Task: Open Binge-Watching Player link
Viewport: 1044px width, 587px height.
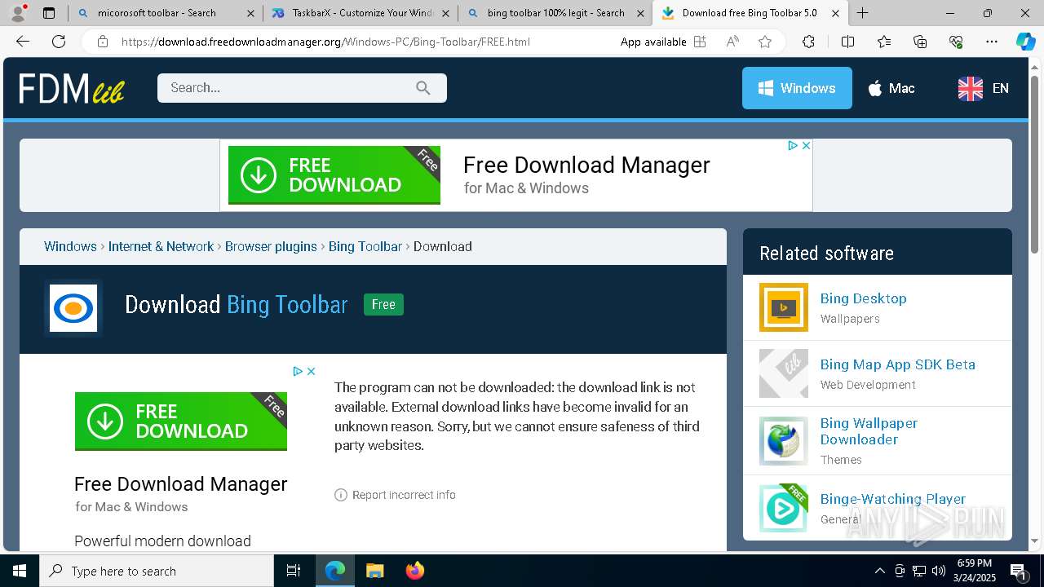Action: [x=893, y=499]
